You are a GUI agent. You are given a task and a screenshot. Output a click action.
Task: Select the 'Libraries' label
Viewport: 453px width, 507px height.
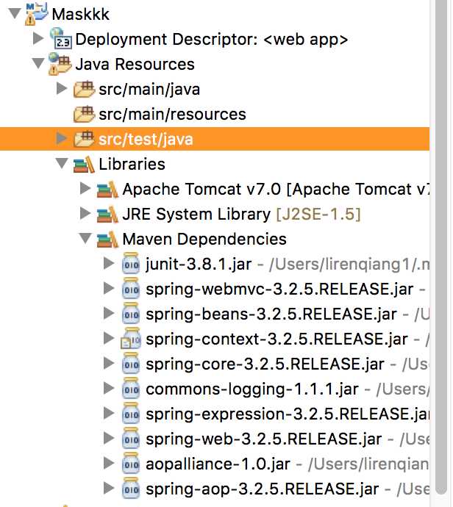132,164
